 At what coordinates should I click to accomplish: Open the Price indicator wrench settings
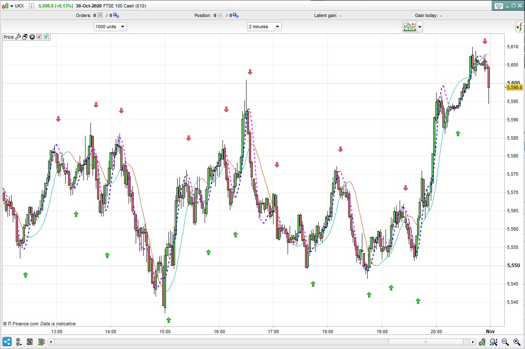coord(18,37)
